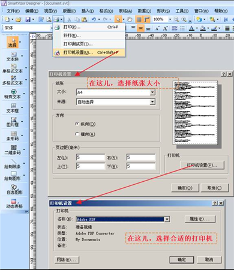Expand the fill color dropdown arrow
The width and height of the screenshot is (234, 270).
(208, 28)
